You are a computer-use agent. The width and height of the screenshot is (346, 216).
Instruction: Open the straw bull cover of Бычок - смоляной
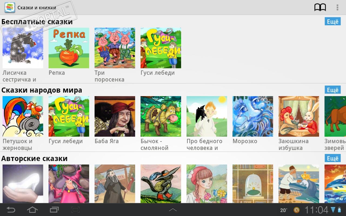click(161, 116)
